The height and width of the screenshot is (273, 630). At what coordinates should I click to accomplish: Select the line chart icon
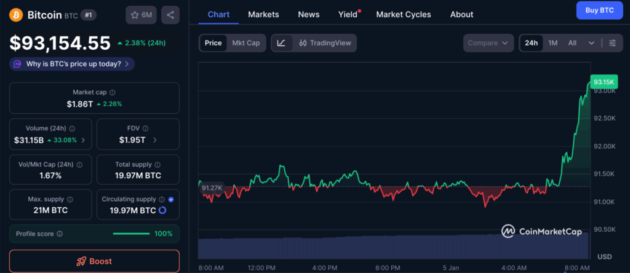pyautogui.click(x=281, y=43)
